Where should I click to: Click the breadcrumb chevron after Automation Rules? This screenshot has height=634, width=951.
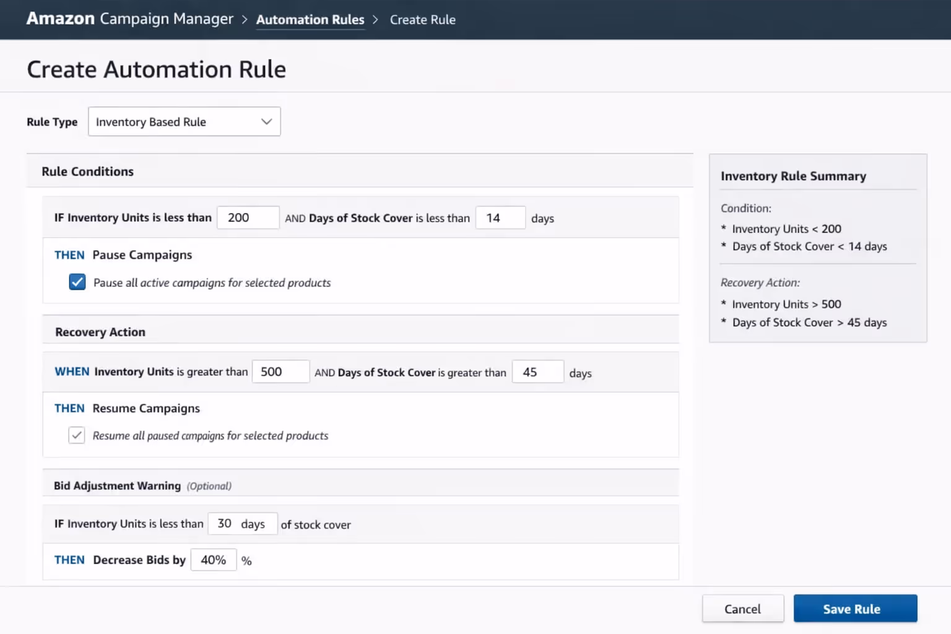pyautogui.click(x=375, y=19)
